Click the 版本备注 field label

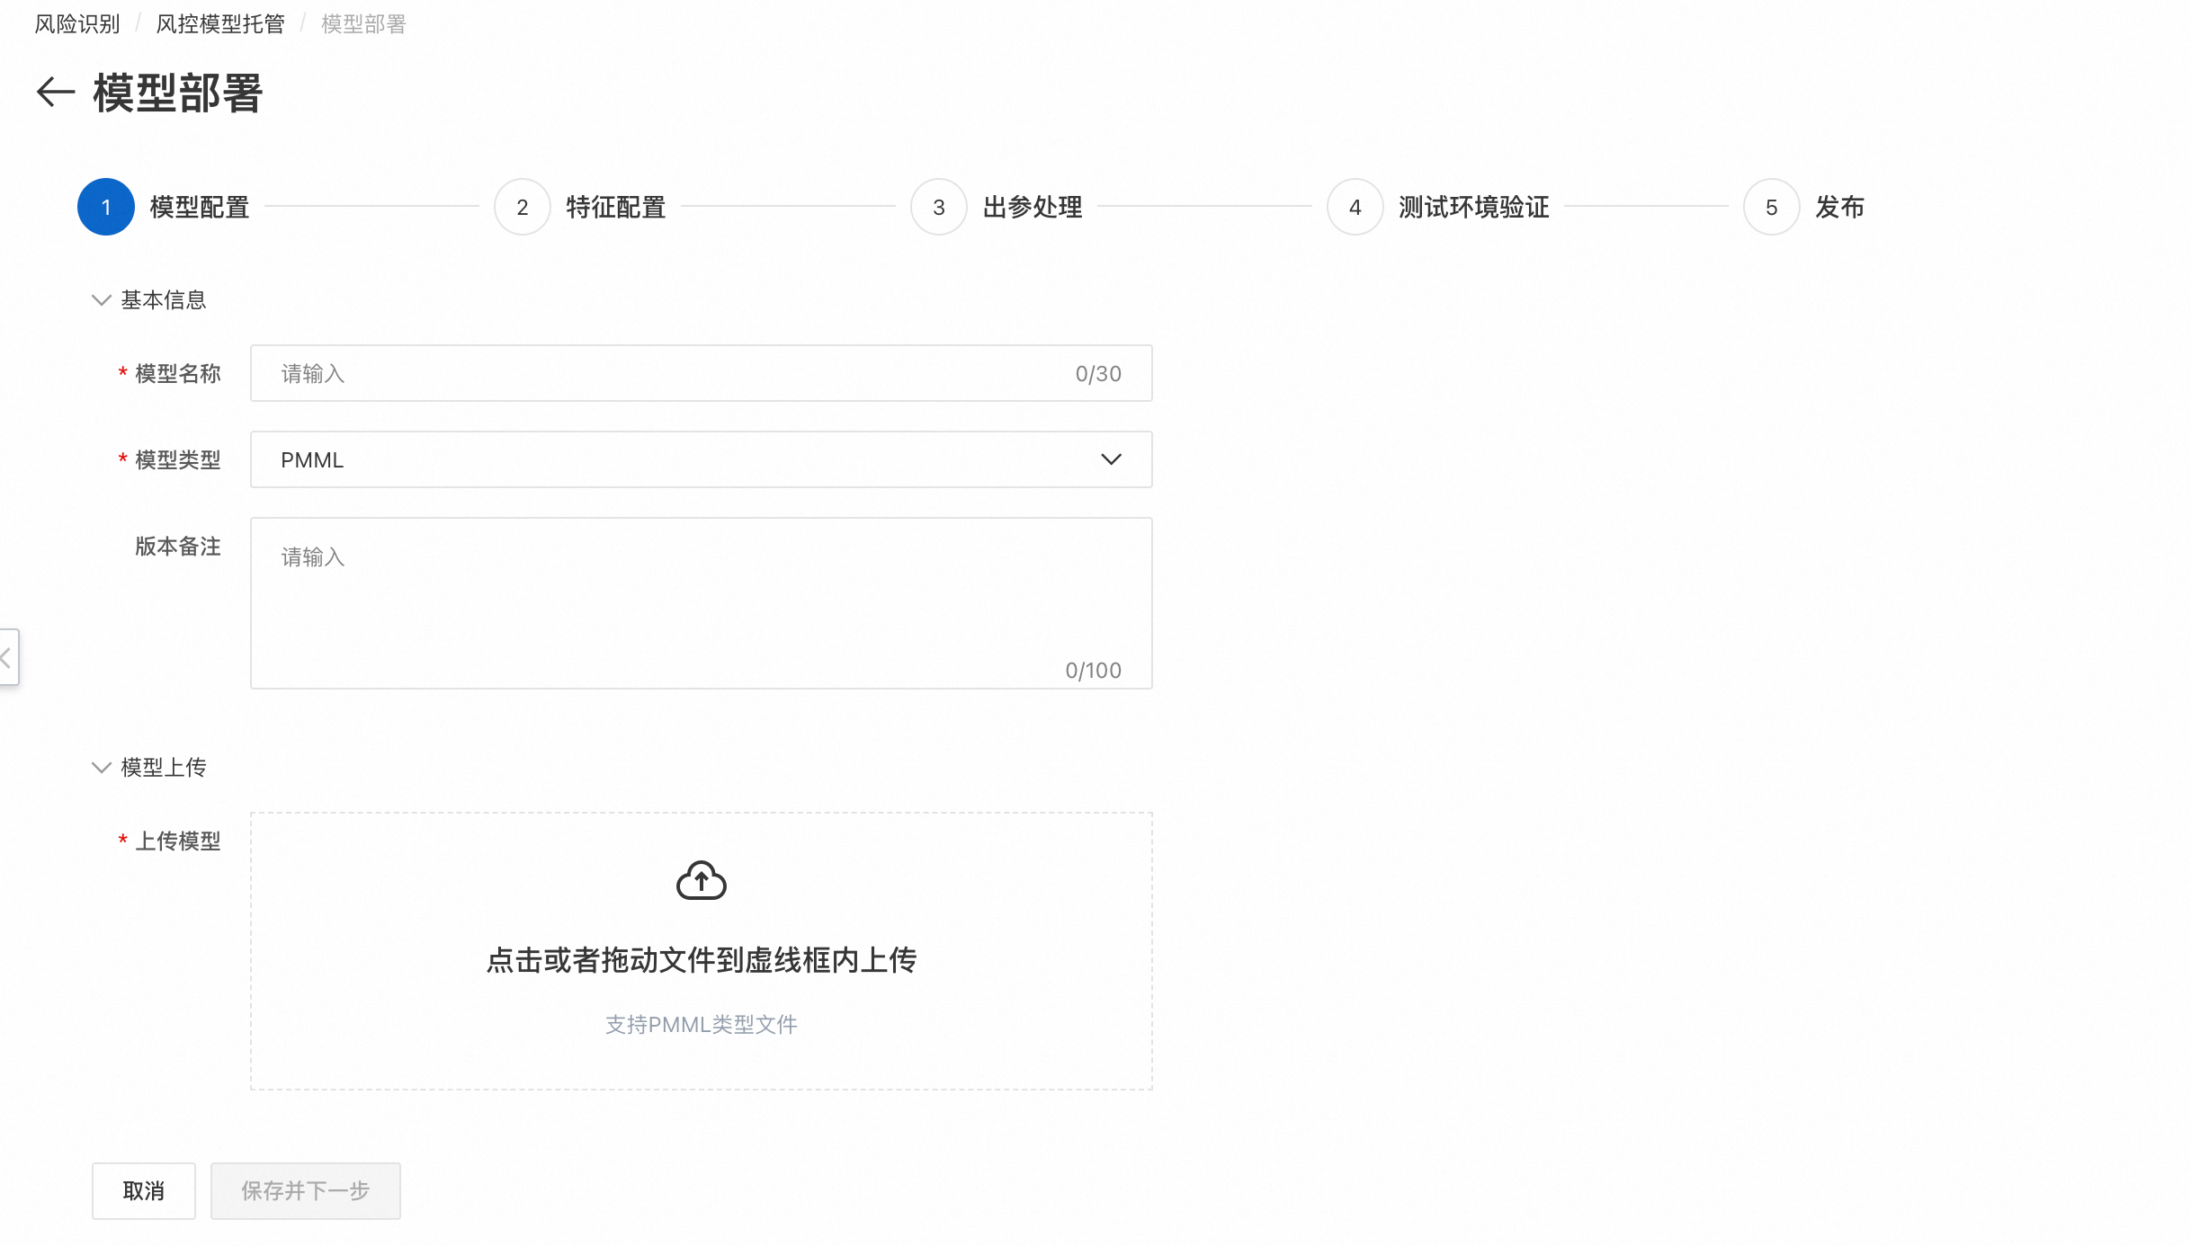(178, 547)
